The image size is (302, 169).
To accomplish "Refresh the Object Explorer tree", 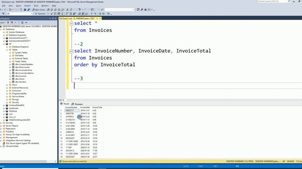I will tap(22, 23).
